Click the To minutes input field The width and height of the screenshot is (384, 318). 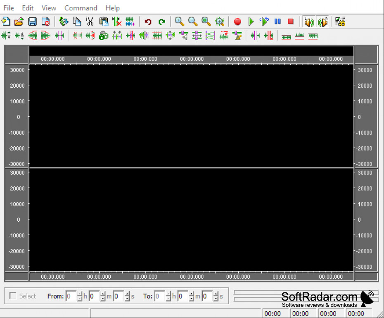183,296
